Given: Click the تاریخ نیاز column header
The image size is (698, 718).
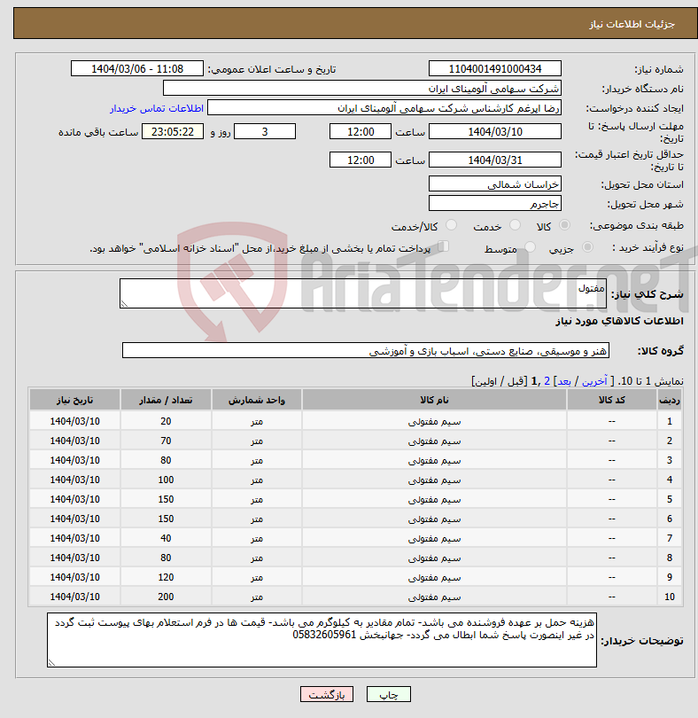Looking at the screenshot, I should tap(75, 400).
